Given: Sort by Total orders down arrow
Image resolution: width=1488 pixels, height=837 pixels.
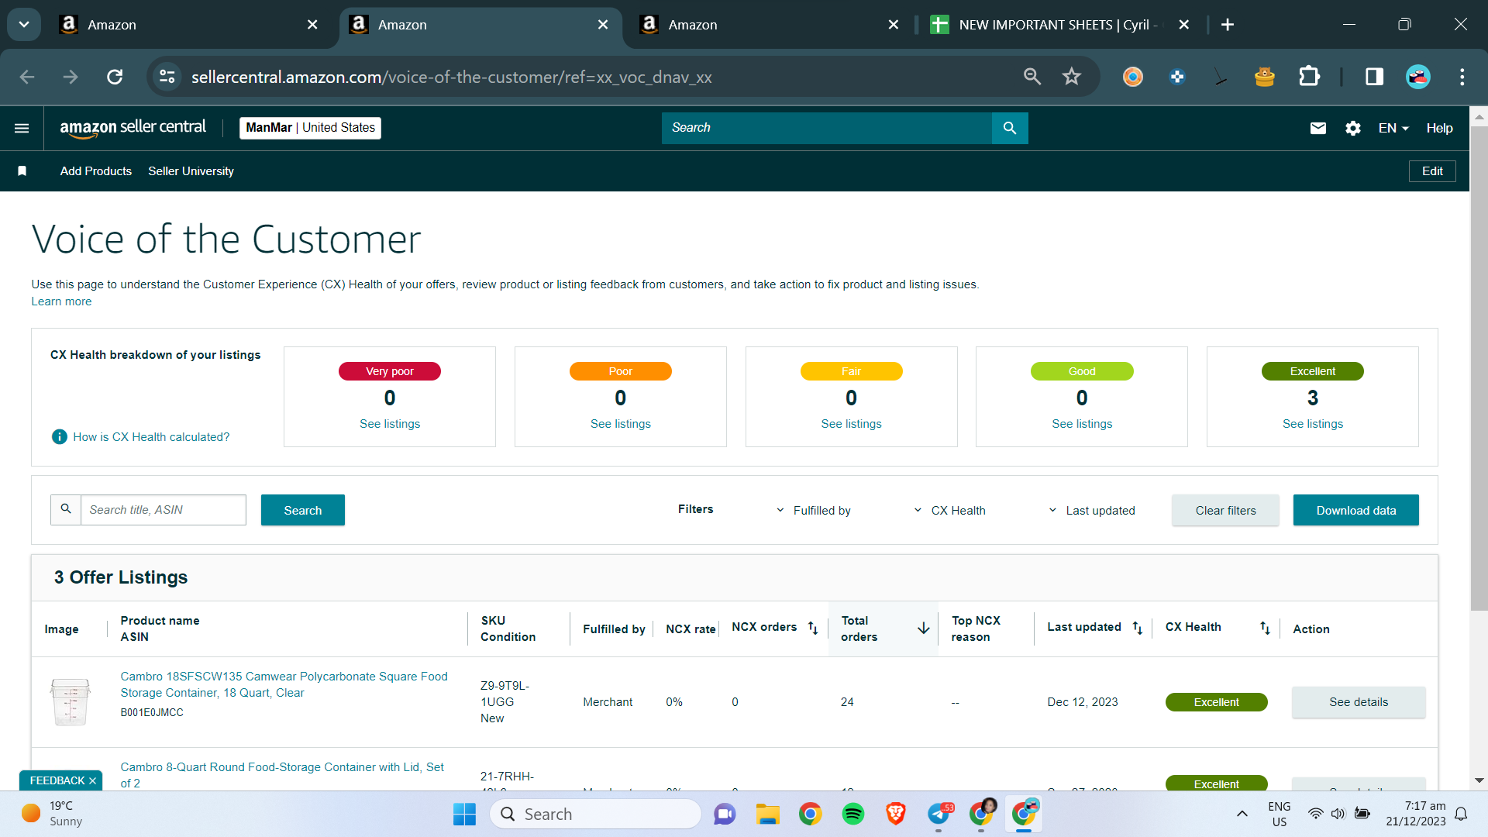Looking at the screenshot, I should coord(924,629).
